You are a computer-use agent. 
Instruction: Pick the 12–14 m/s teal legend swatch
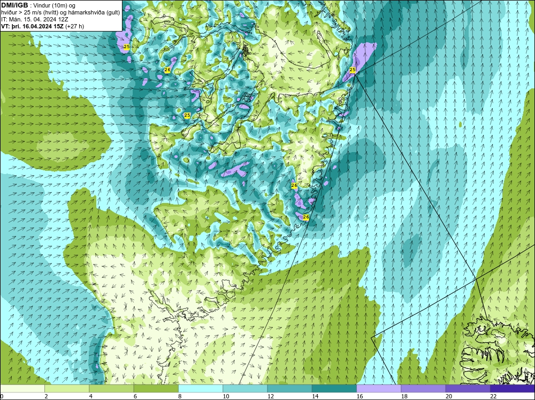[x=289, y=388]
